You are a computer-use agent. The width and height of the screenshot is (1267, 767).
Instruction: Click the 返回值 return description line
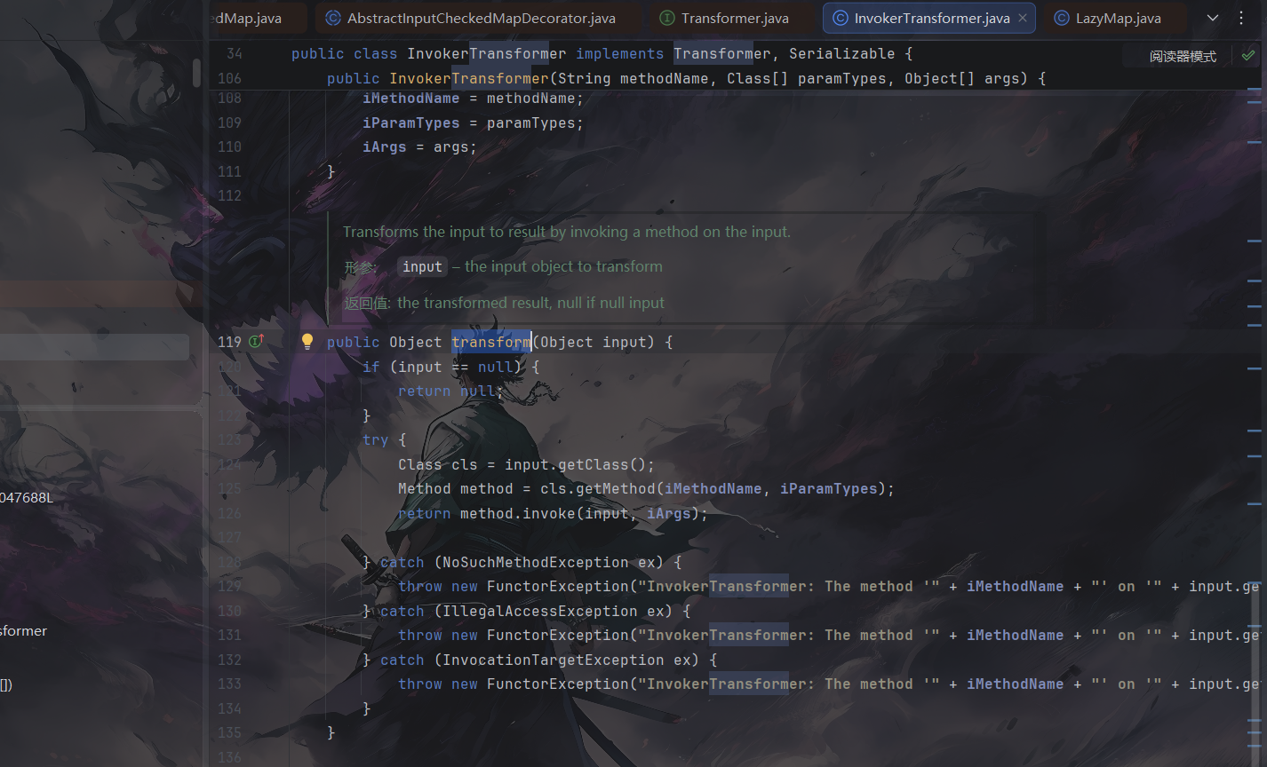[x=504, y=303]
